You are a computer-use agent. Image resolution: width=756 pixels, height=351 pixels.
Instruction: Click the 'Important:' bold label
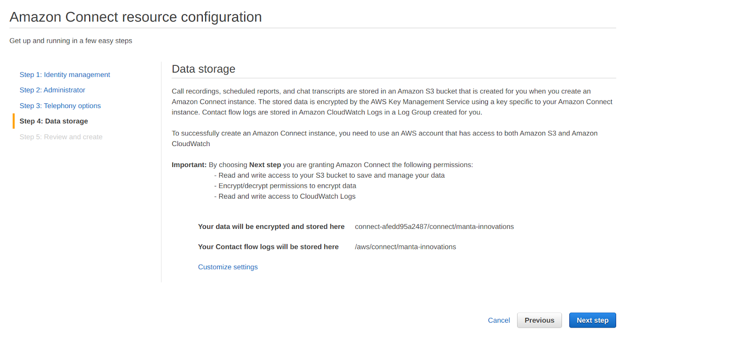189,165
